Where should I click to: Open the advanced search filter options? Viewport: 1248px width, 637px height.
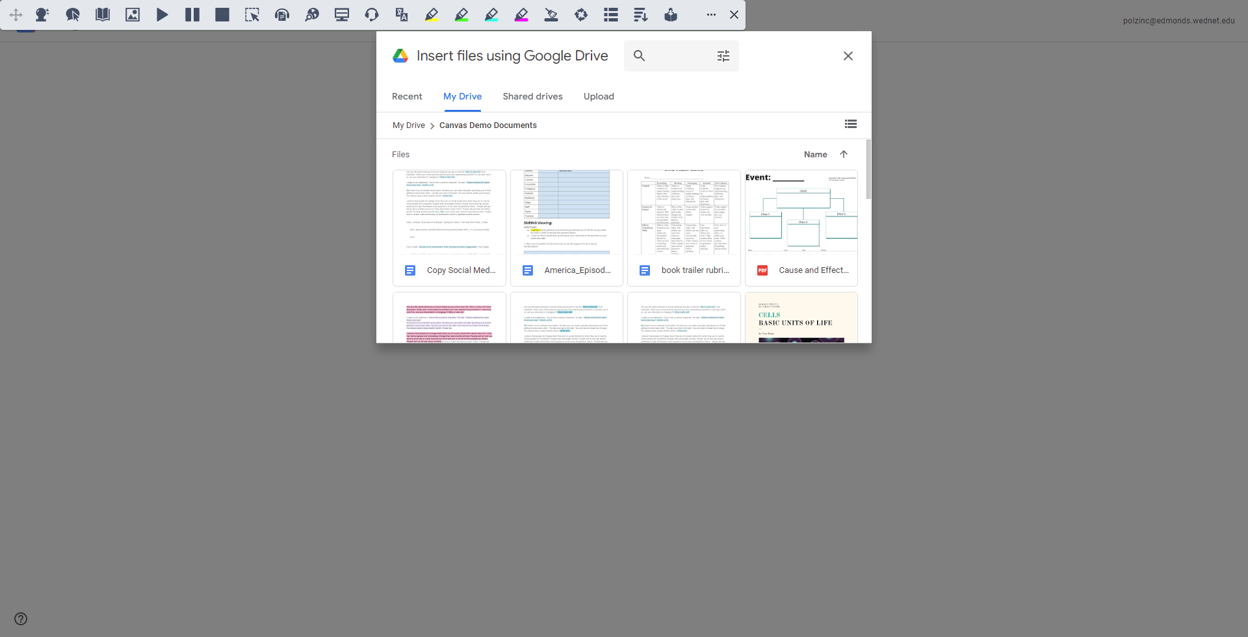(x=723, y=56)
